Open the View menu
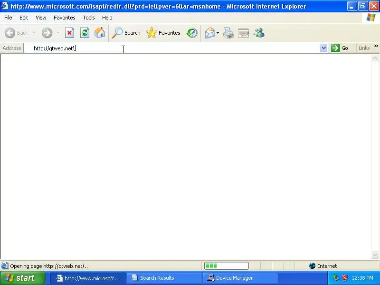This screenshot has height=285, width=380. tap(41, 18)
